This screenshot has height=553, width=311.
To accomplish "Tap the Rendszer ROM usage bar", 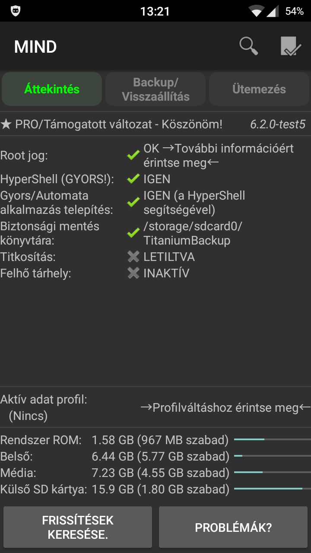I will tap(272, 439).
